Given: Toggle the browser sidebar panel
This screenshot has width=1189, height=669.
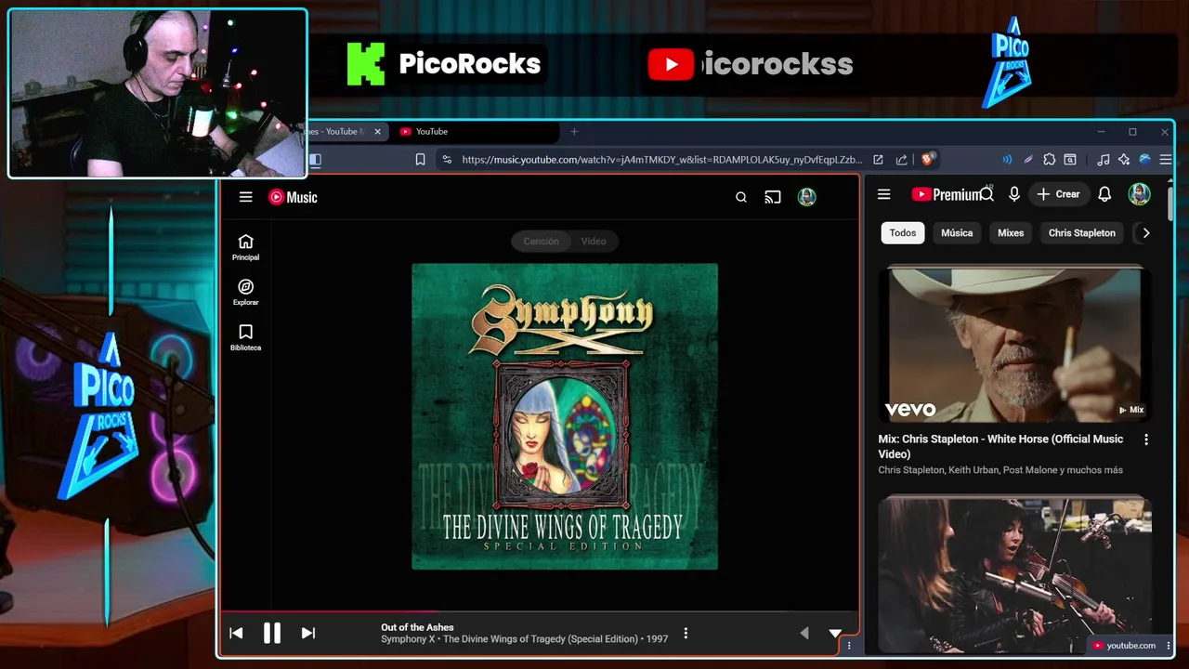Looking at the screenshot, I should click(315, 160).
